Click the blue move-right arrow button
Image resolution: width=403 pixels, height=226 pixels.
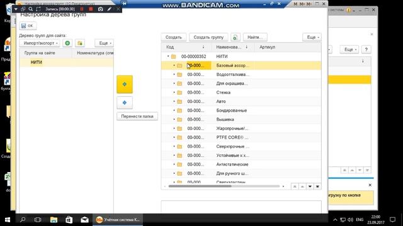(125, 102)
